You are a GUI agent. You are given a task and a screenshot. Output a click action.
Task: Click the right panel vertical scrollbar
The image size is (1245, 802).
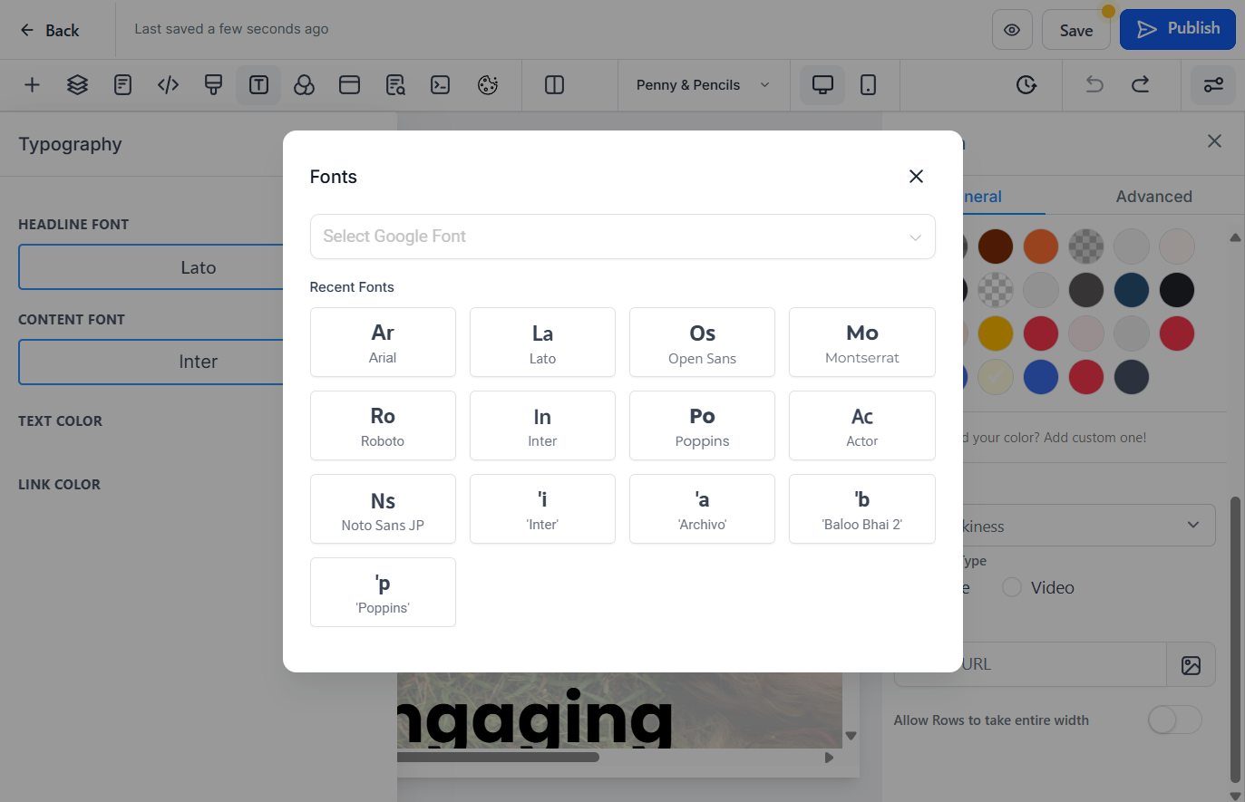1235,638
